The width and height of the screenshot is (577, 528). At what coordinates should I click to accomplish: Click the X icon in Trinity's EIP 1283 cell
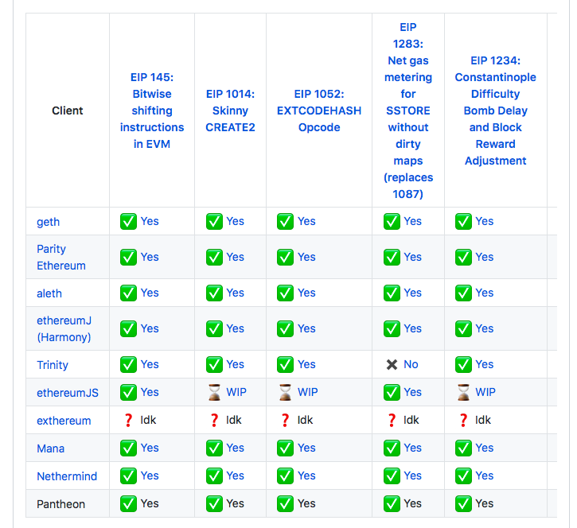click(392, 364)
